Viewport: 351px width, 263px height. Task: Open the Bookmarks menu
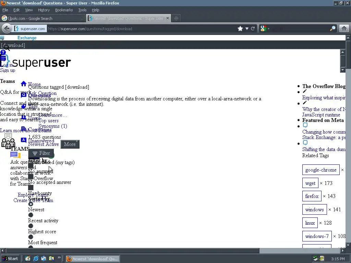(64, 10)
